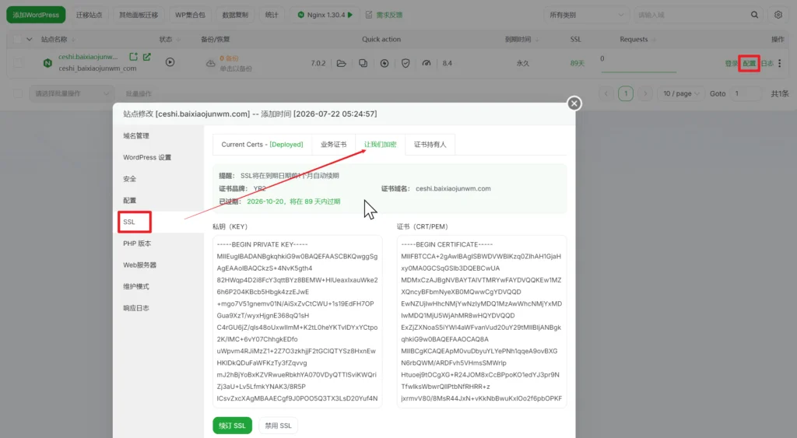The height and width of the screenshot is (438, 797).
Task: Sort by 站点名称 column header
Action: click(x=54, y=39)
